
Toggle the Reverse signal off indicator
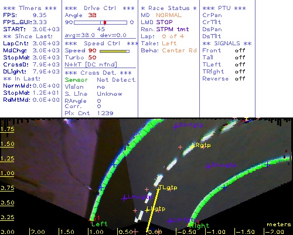point(240,79)
